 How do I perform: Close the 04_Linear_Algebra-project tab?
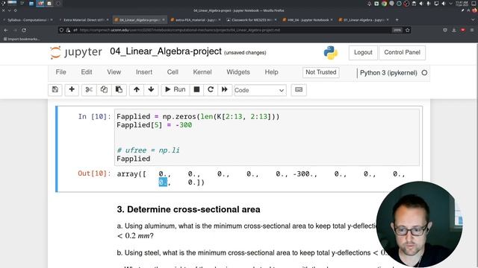coord(164,20)
